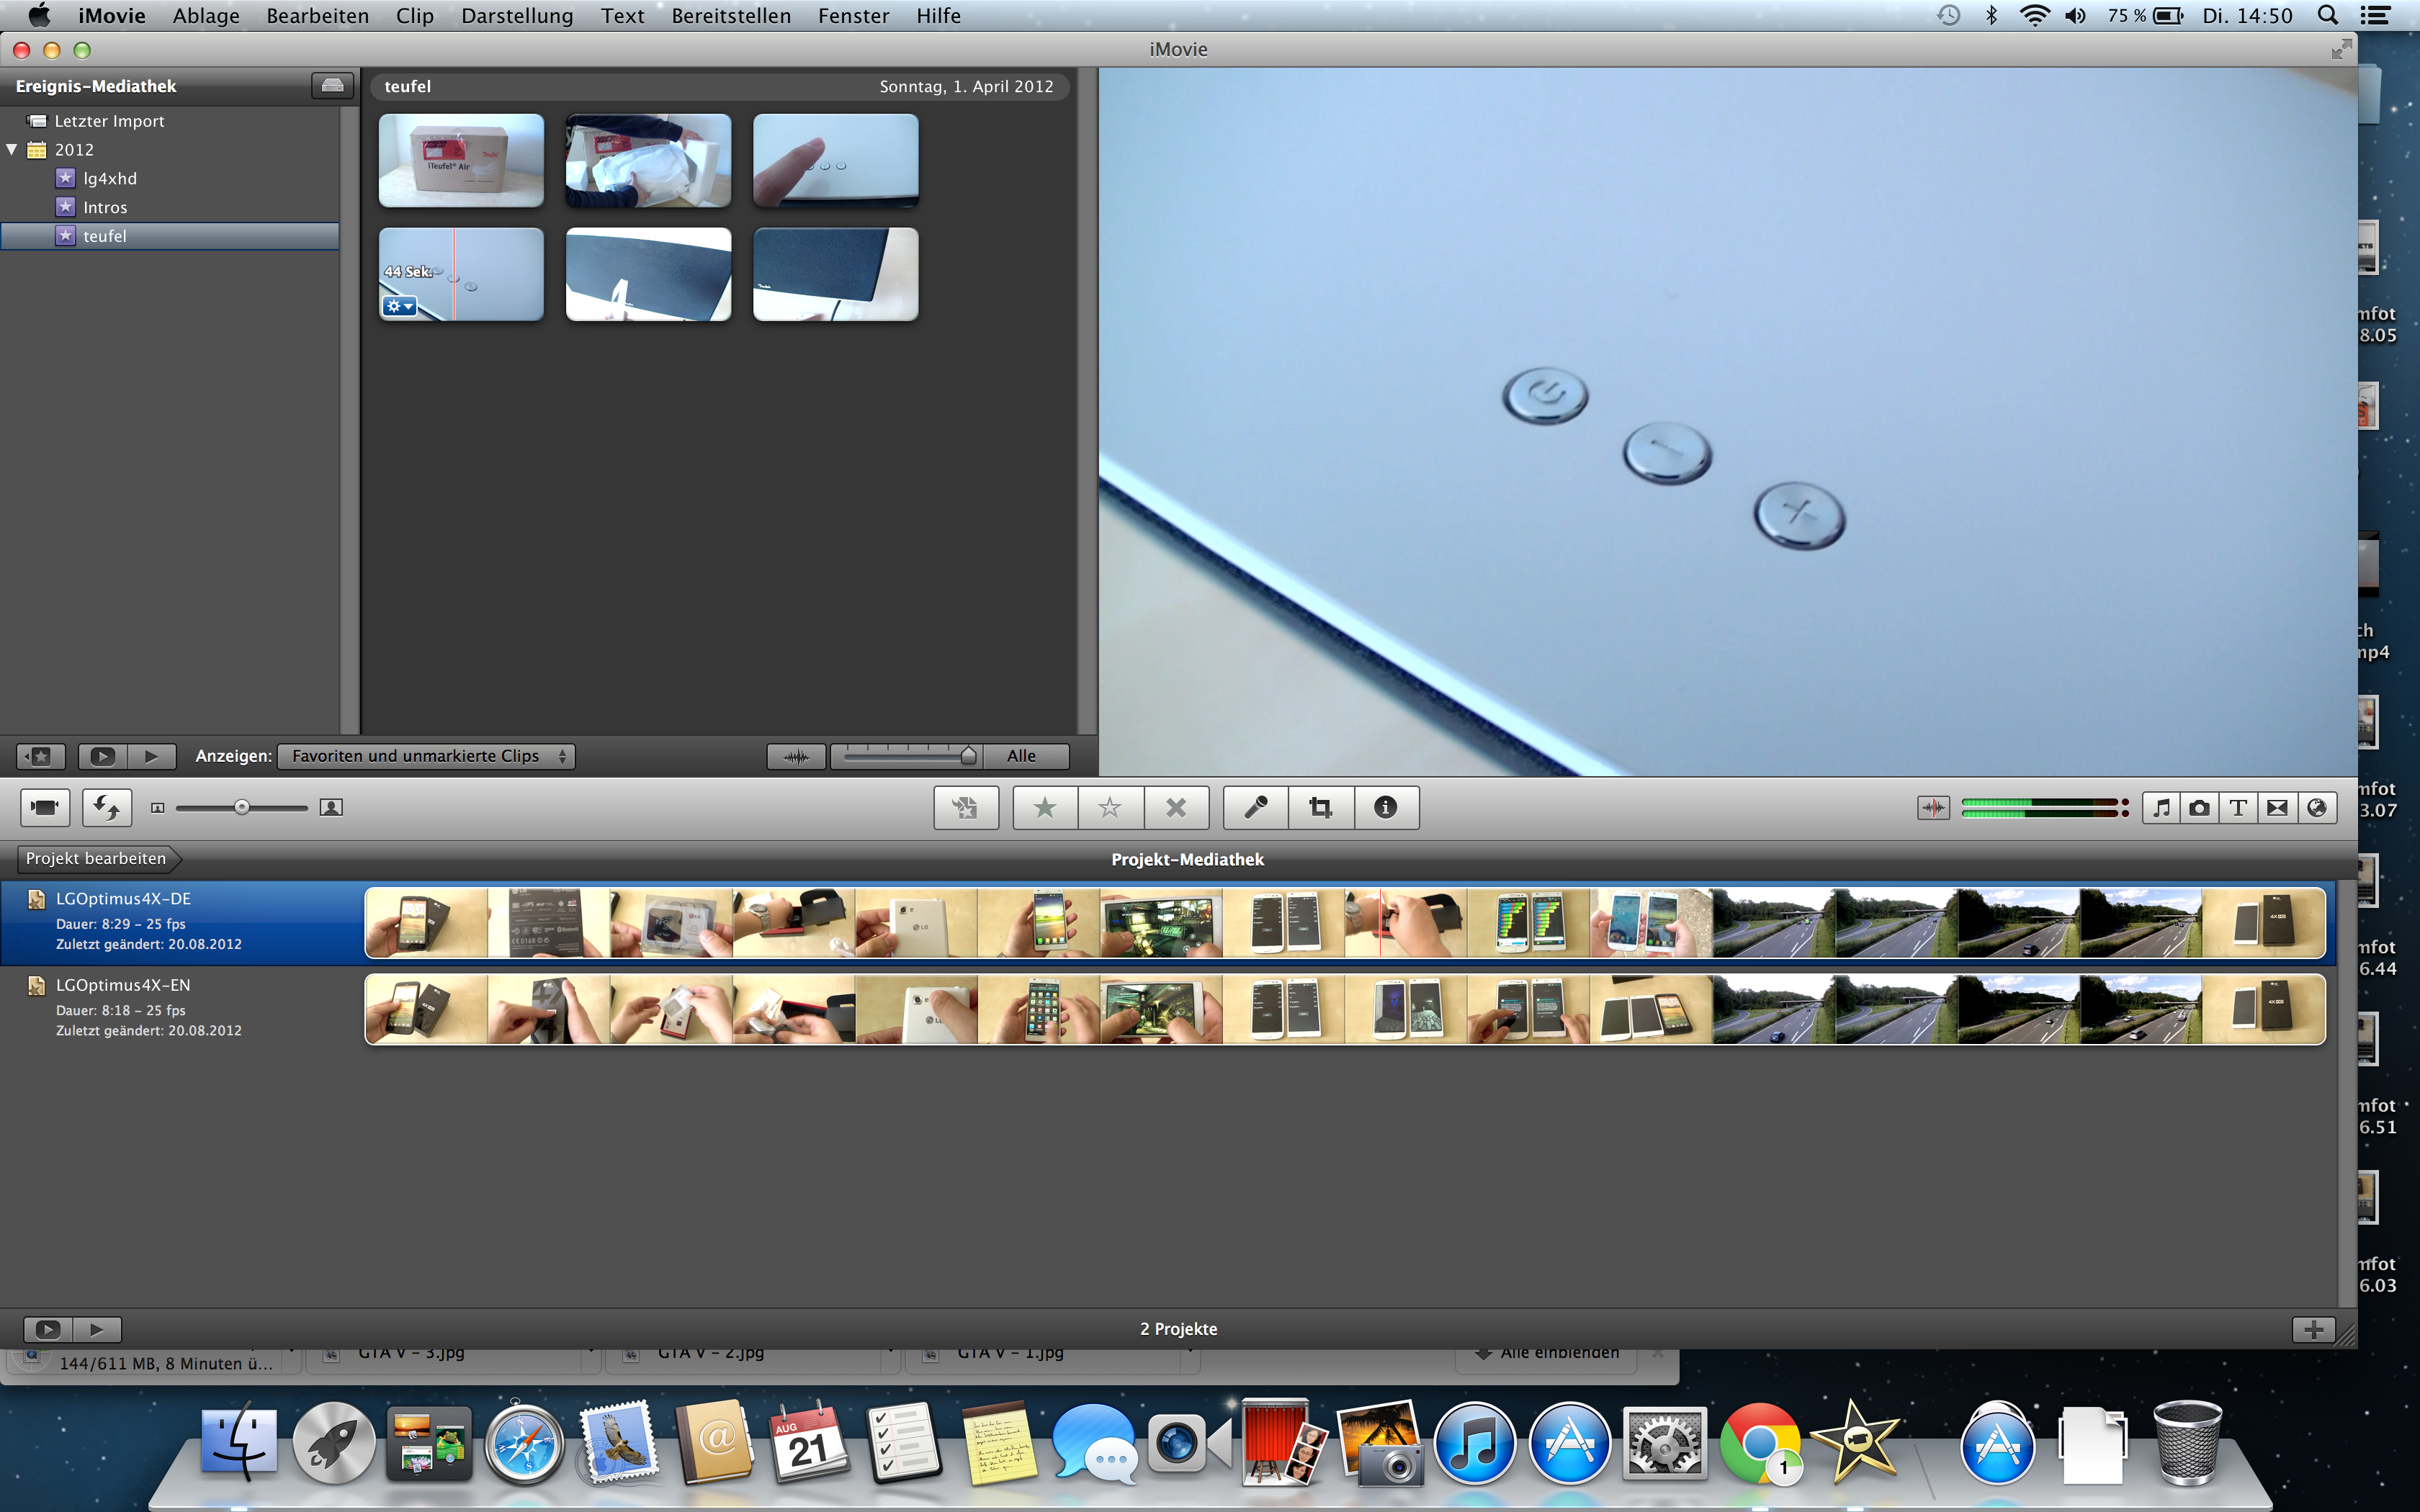The height and width of the screenshot is (1512, 2420).
Task: Open the Clip menu
Action: coord(415,16)
